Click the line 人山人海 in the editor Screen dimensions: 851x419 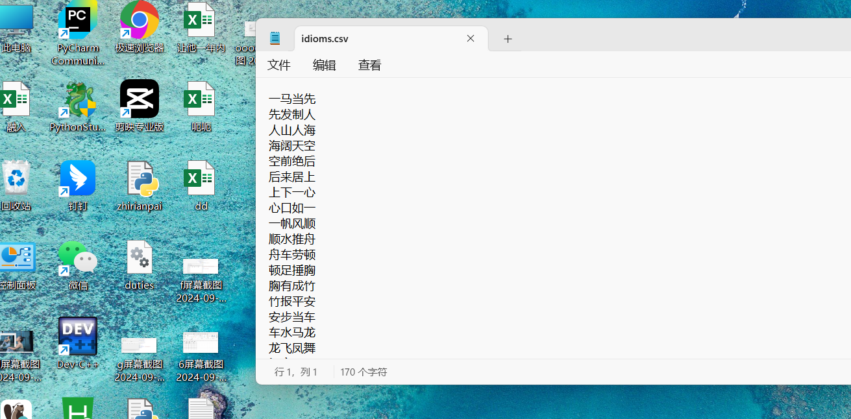(292, 130)
